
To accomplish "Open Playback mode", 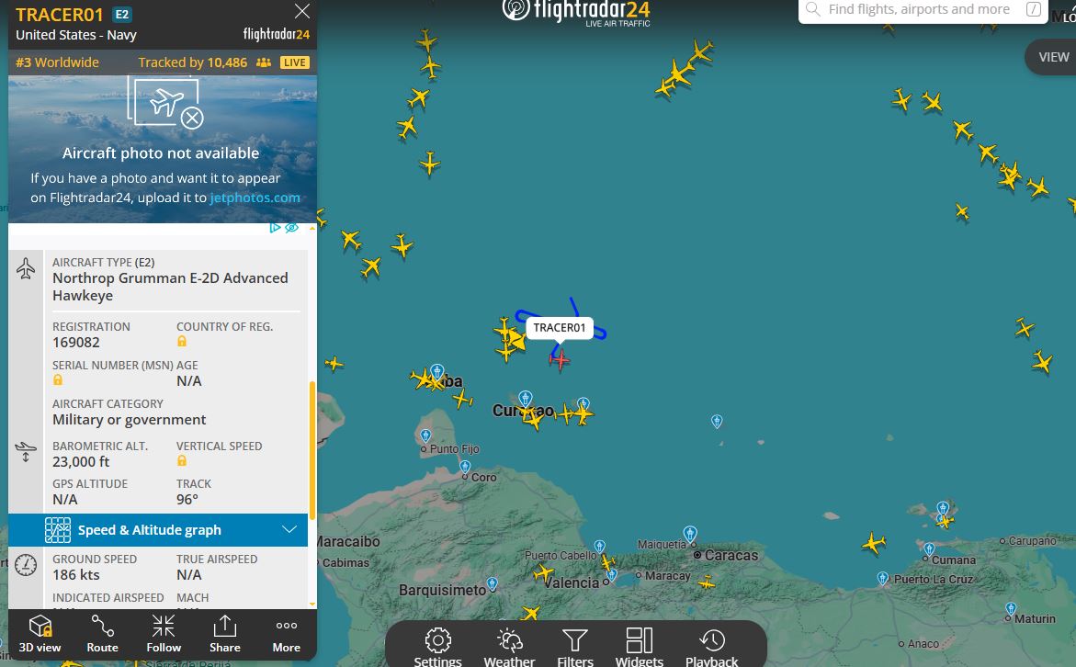I will coord(711,647).
